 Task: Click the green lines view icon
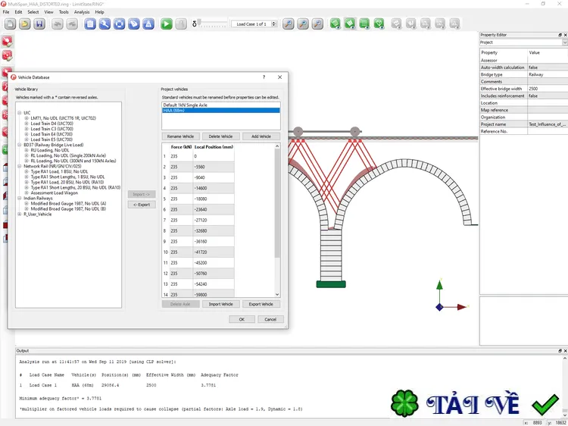tap(364, 24)
